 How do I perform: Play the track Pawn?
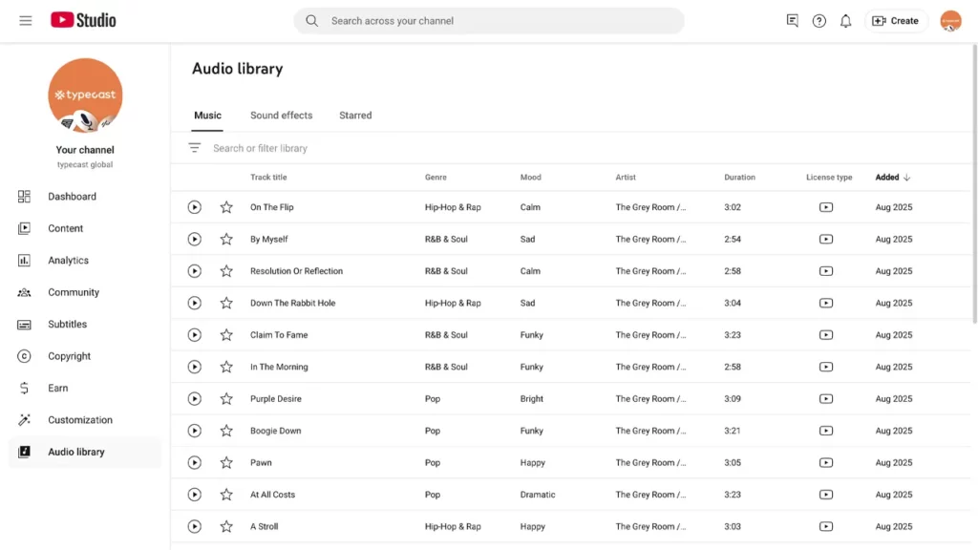(x=195, y=463)
